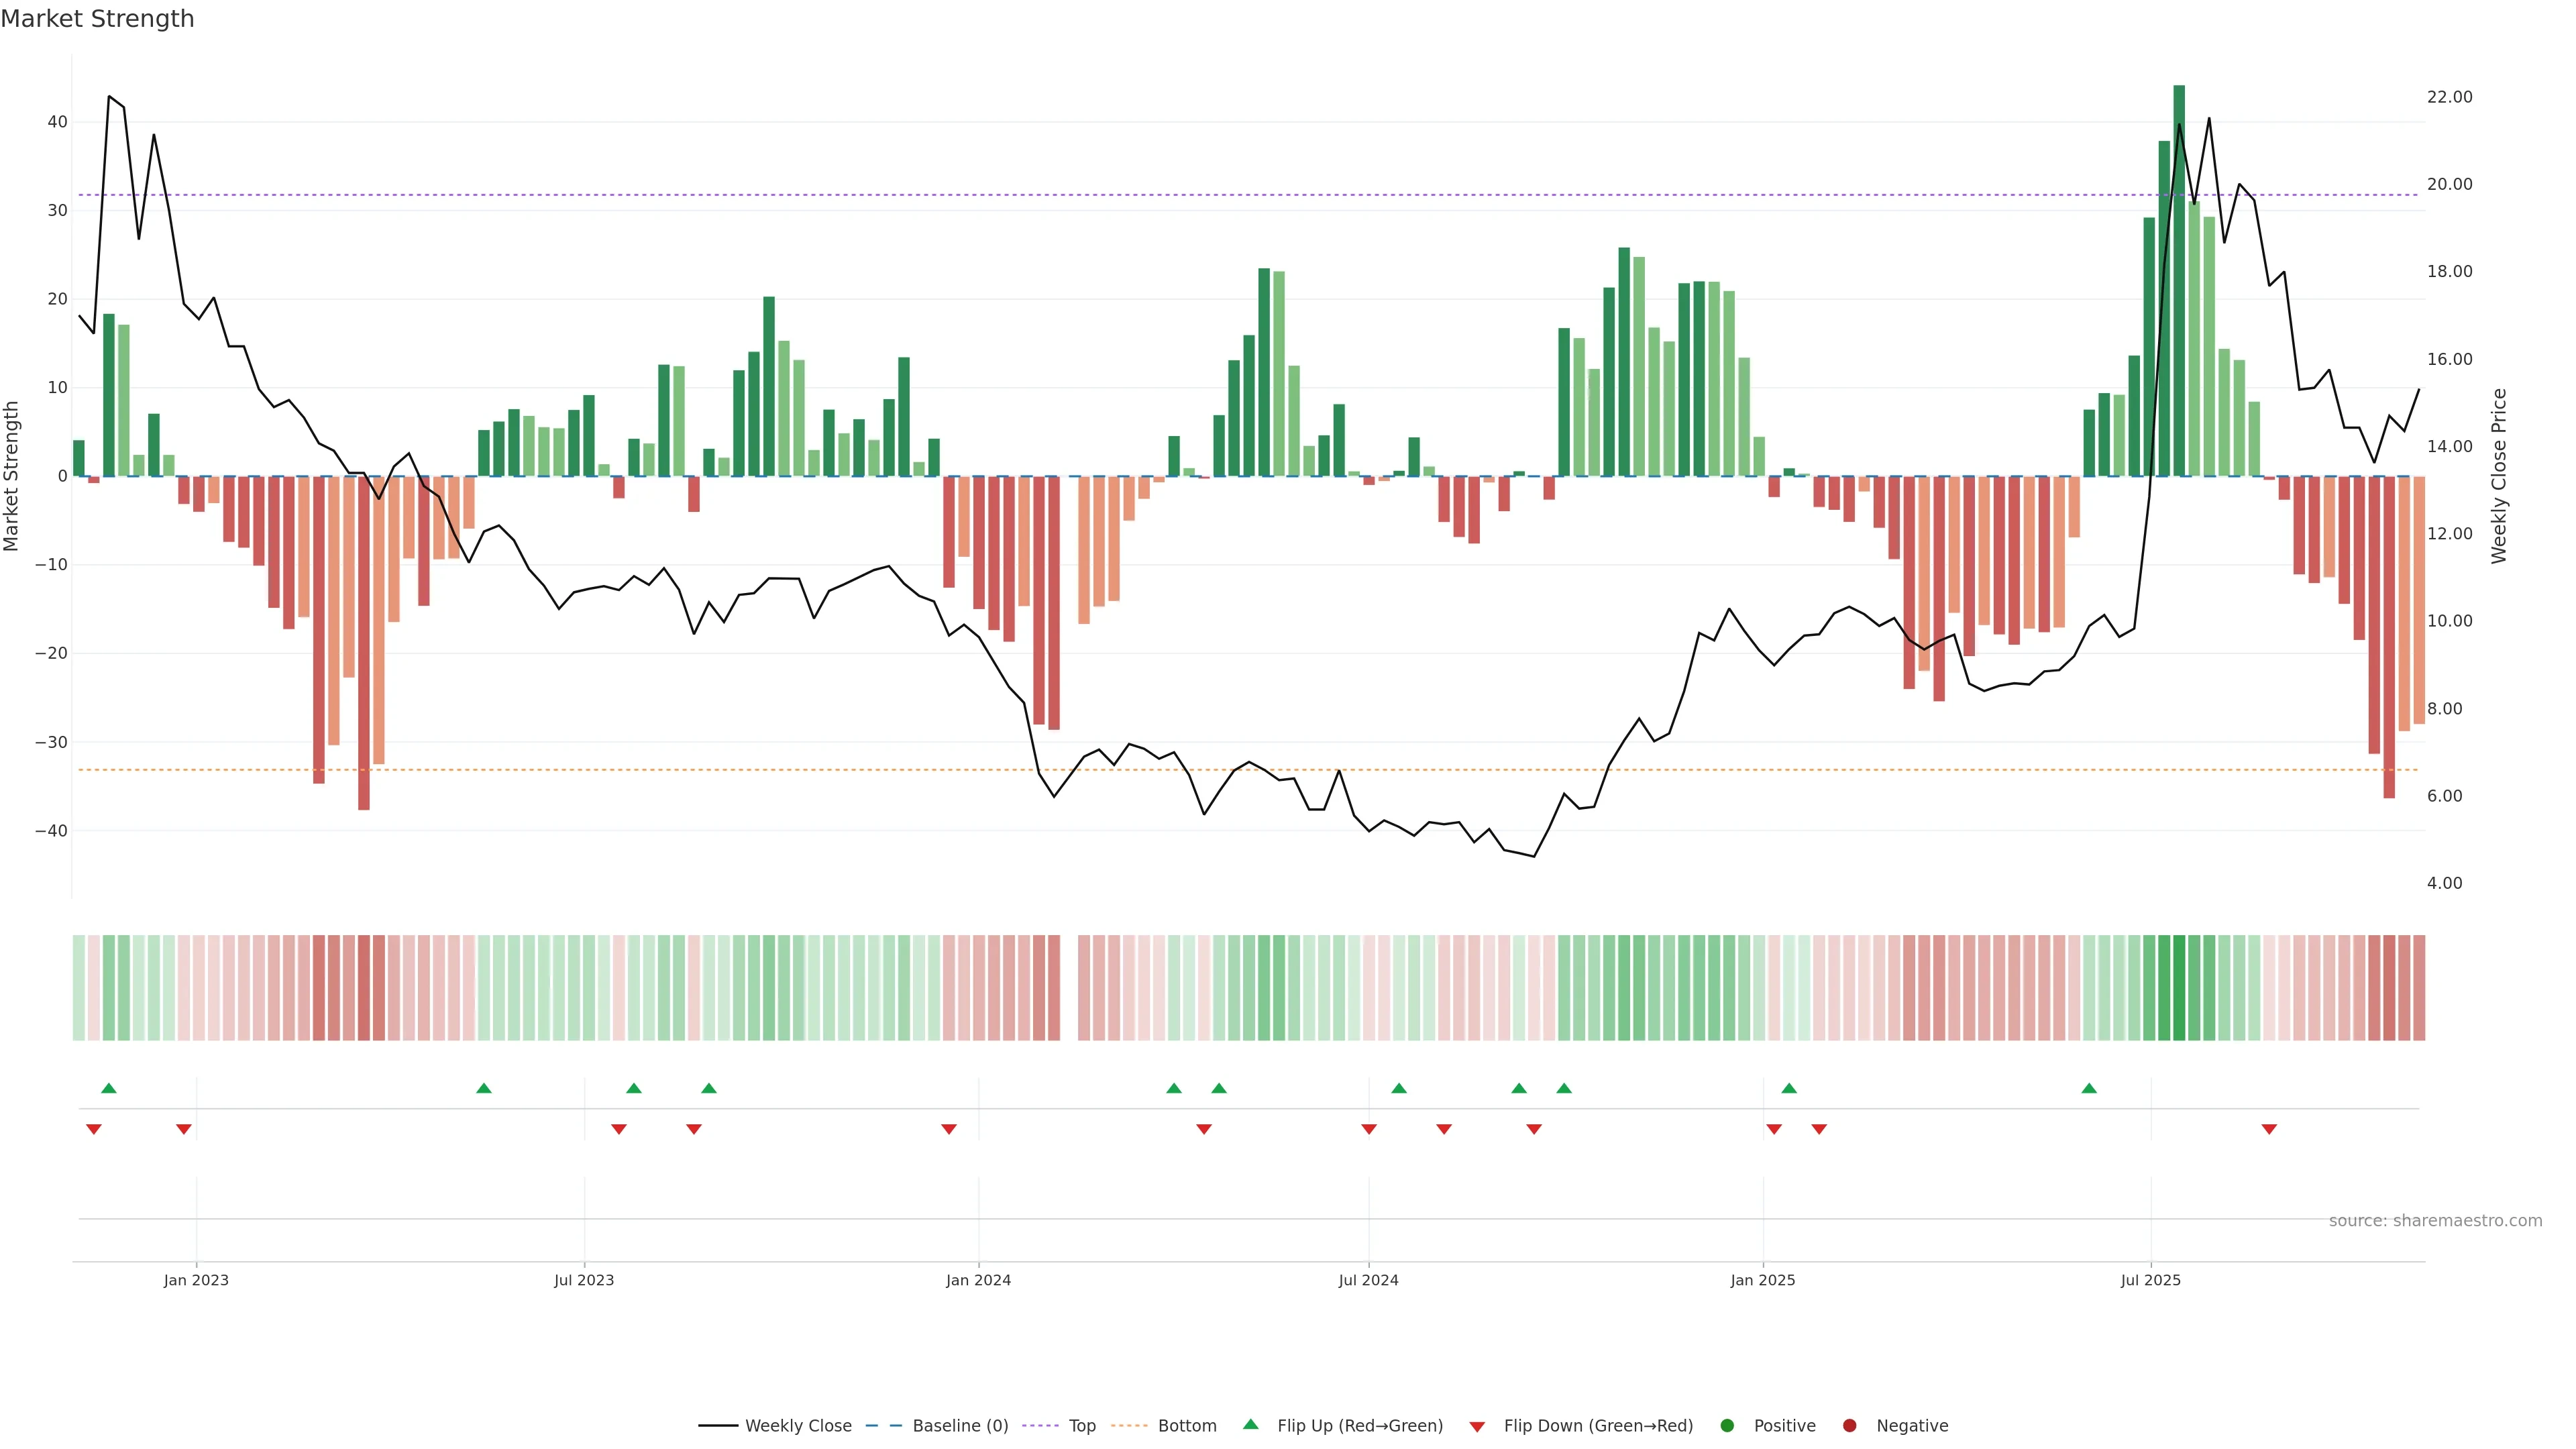
Task: Click the Weekly Close Price axis title
Action: [x=2499, y=476]
